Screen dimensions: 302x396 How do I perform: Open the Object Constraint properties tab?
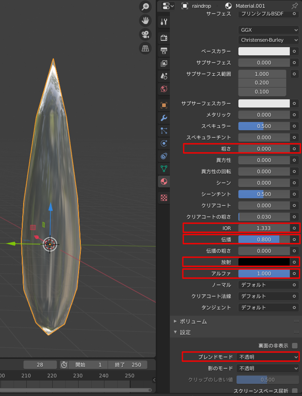pyautogui.click(x=164, y=156)
